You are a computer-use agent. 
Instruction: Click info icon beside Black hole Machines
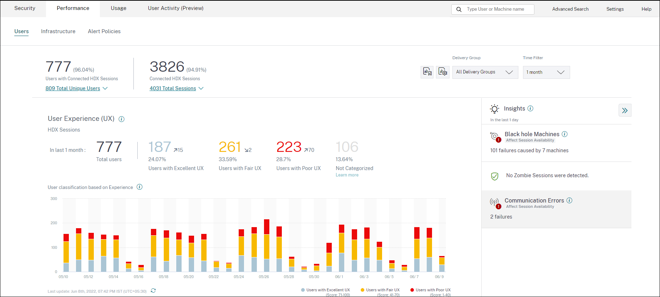point(565,134)
